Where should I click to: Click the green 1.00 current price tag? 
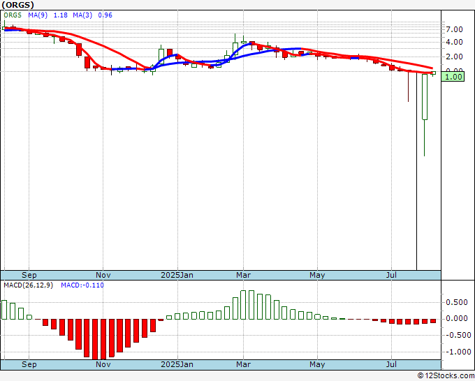click(x=453, y=77)
